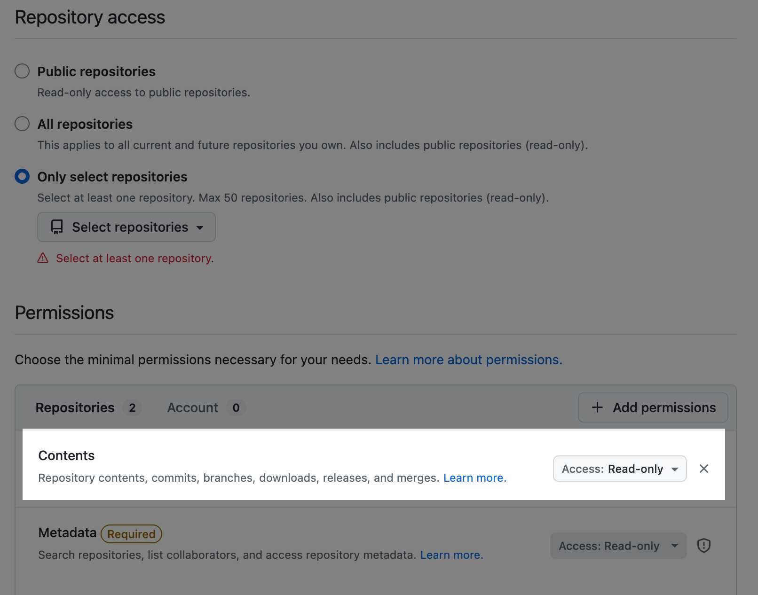Open Contents Access: Read-only dropdown

pyautogui.click(x=619, y=469)
